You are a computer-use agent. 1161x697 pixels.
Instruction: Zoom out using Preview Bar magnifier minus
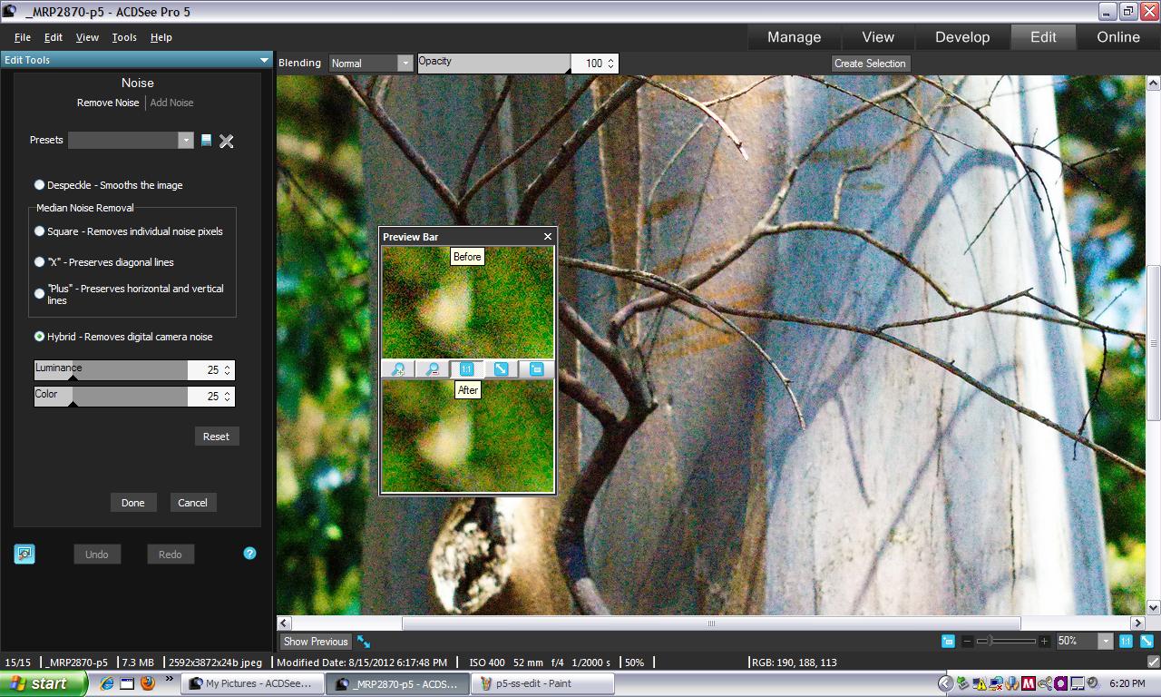click(x=433, y=369)
